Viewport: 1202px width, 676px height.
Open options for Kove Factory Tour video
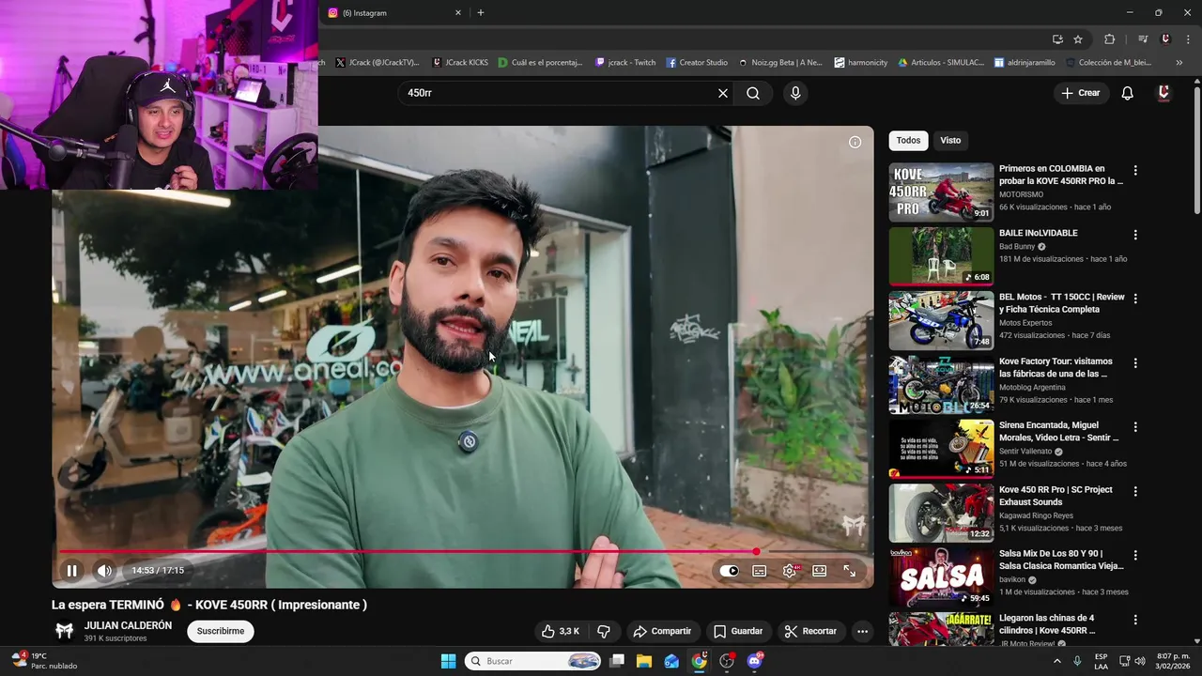point(1135,362)
